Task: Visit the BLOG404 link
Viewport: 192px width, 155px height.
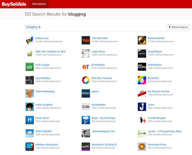Action: coord(153,78)
